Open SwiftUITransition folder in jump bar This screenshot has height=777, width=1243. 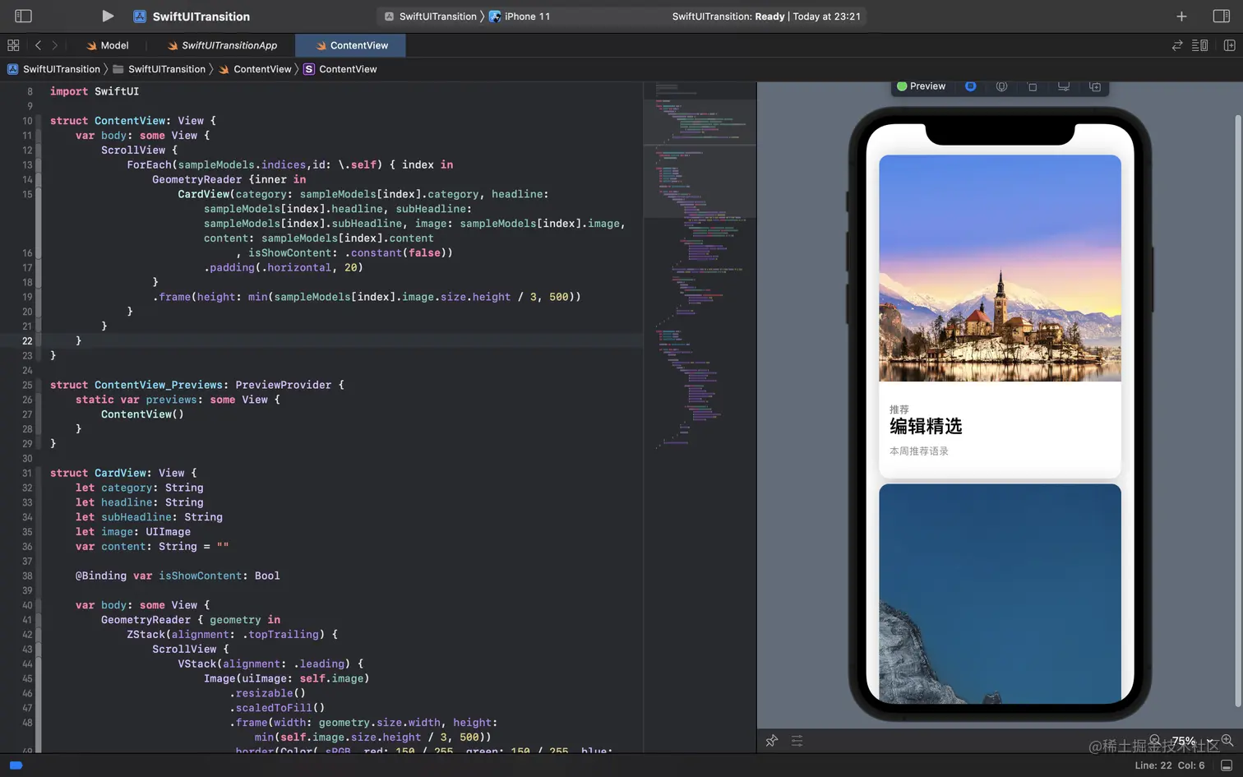pyautogui.click(x=159, y=69)
